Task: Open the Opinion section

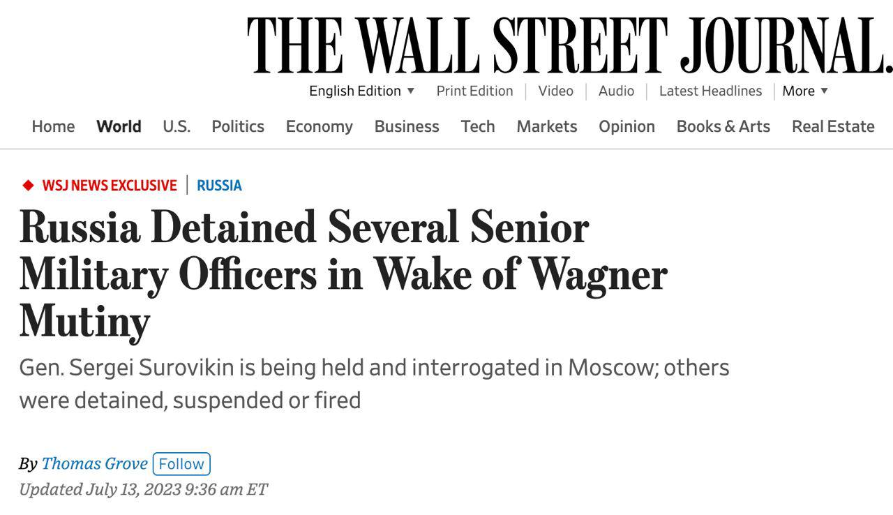Action: [x=626, y=126]
